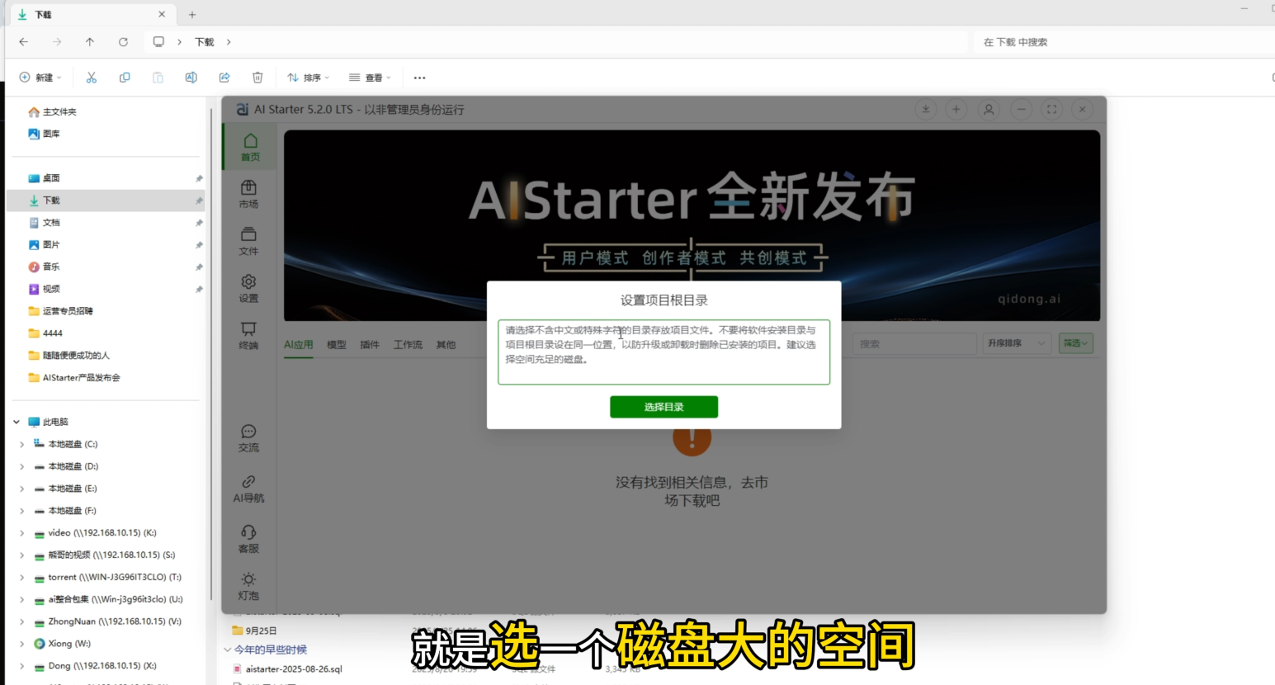
Task: Click the 筛选 filter button
Action: pos(1076,343)
